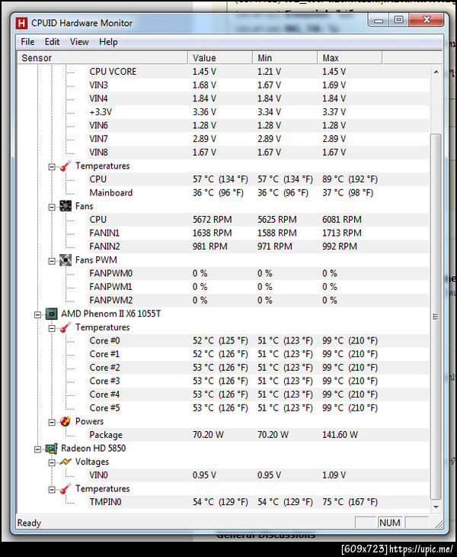Viewport: 457px width, 557px height.
Task: Collapse the AMD Phenom II X6 1055T node
Action: (x=37, y=314)
